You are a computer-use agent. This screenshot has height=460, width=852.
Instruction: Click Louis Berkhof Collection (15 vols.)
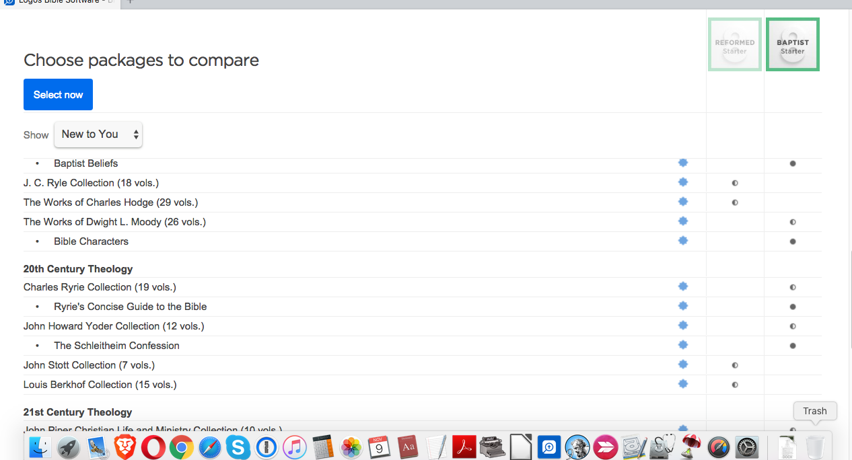pos(100,385)
